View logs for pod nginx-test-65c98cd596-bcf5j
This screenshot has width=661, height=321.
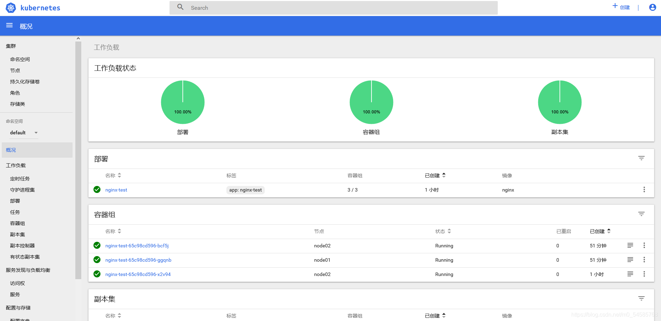pyautogui.click(x=630, y=245)
